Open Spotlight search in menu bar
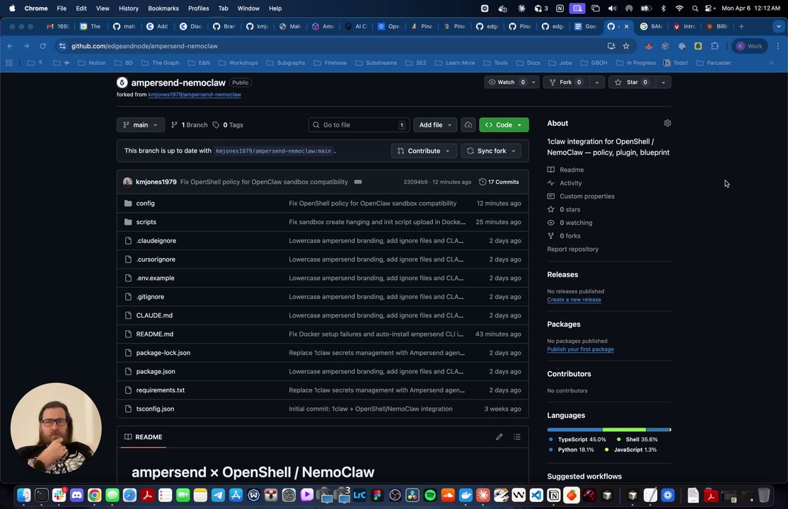Screen dimensions: 788x509 click(x=695, y=8)
